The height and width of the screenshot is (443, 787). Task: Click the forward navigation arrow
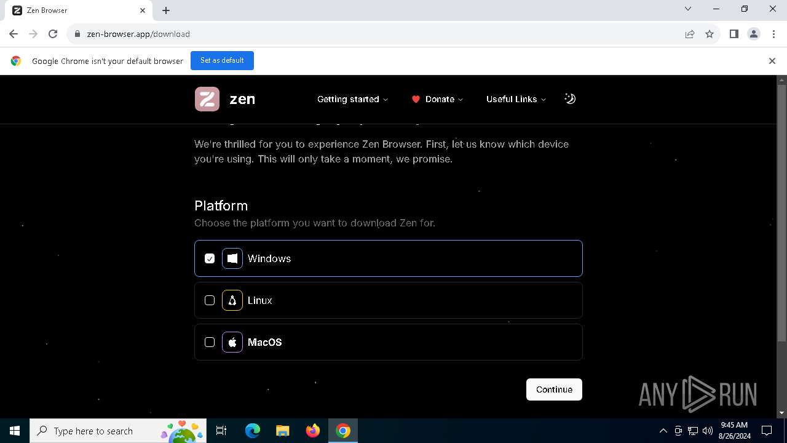33,34
